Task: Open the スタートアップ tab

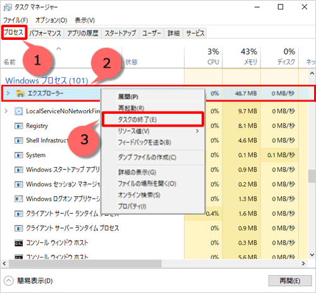Action: (x=120, y=33)
